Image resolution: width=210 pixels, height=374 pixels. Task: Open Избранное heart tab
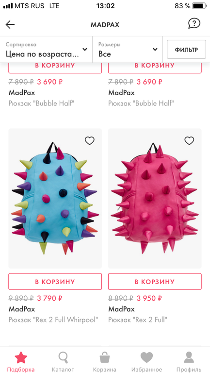click(x=146, y=361)
